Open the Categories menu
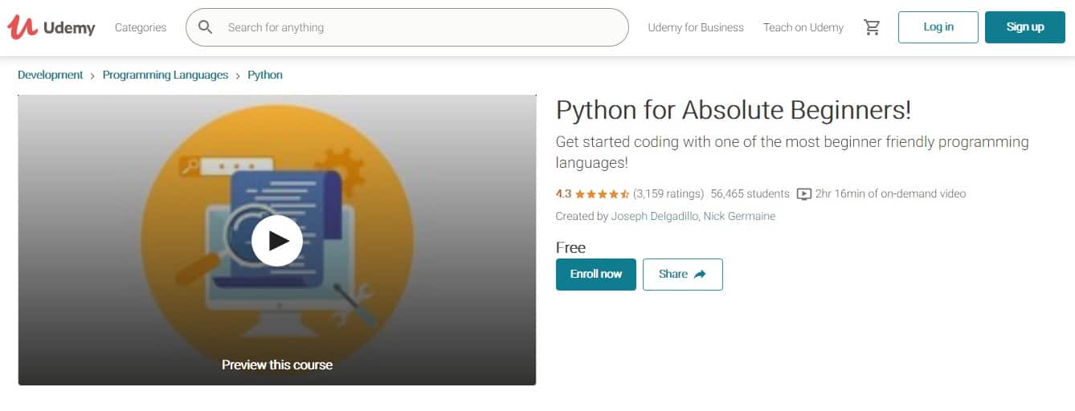The image size is (1075, 411). point(141,27)
